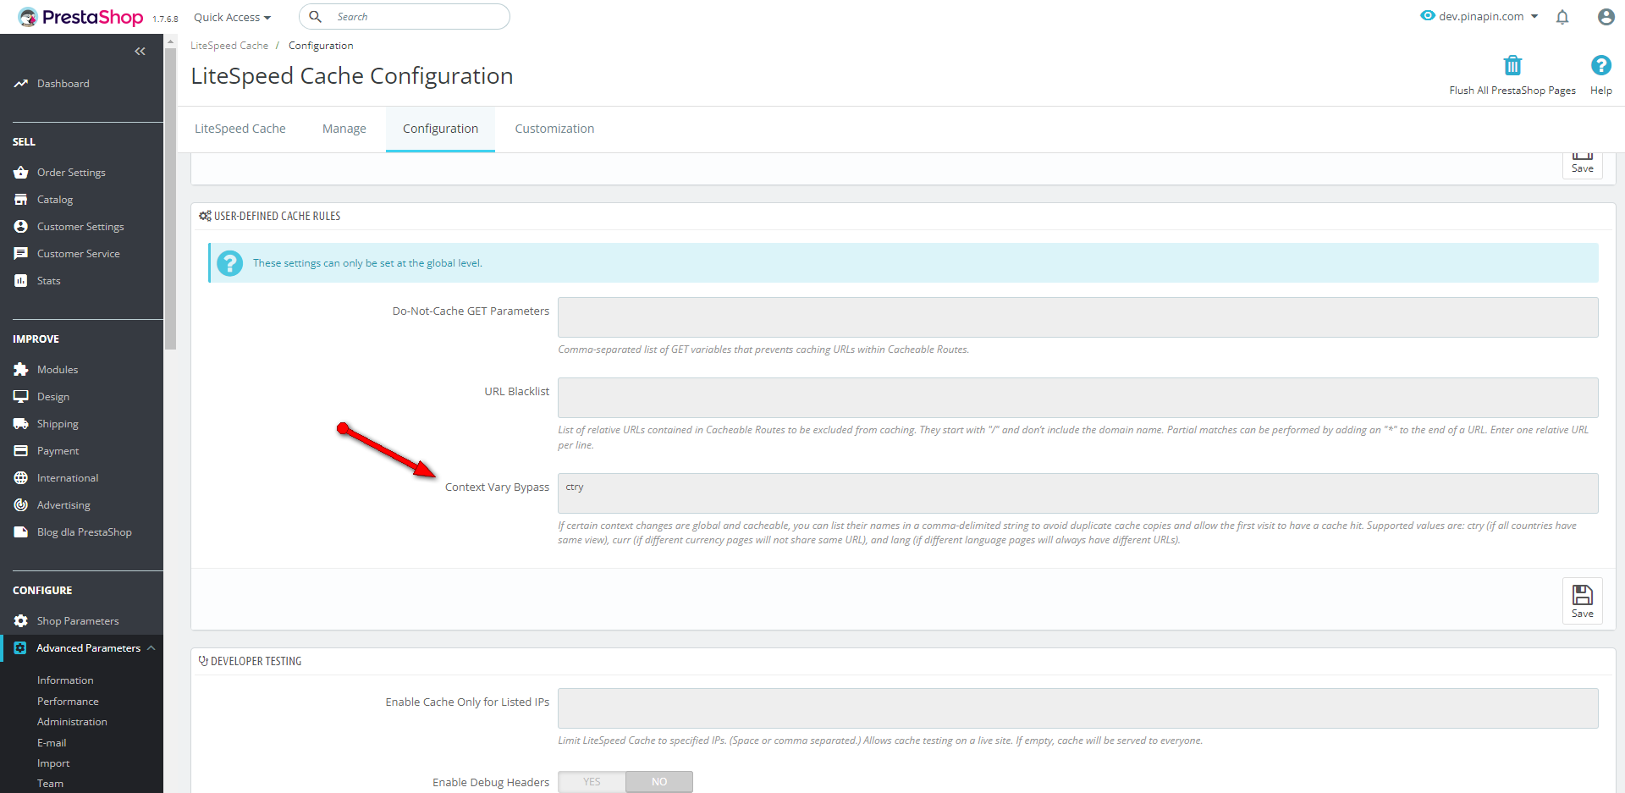Focus the top Search box
1625x793 pixels.
tap(405, 17)
